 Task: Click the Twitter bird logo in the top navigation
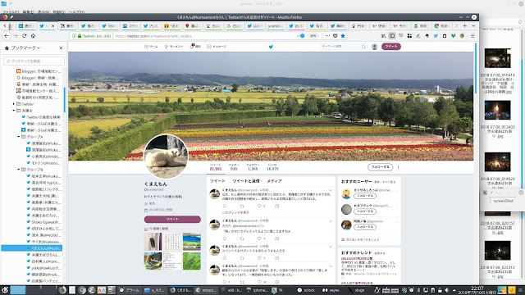coord(271,47)
